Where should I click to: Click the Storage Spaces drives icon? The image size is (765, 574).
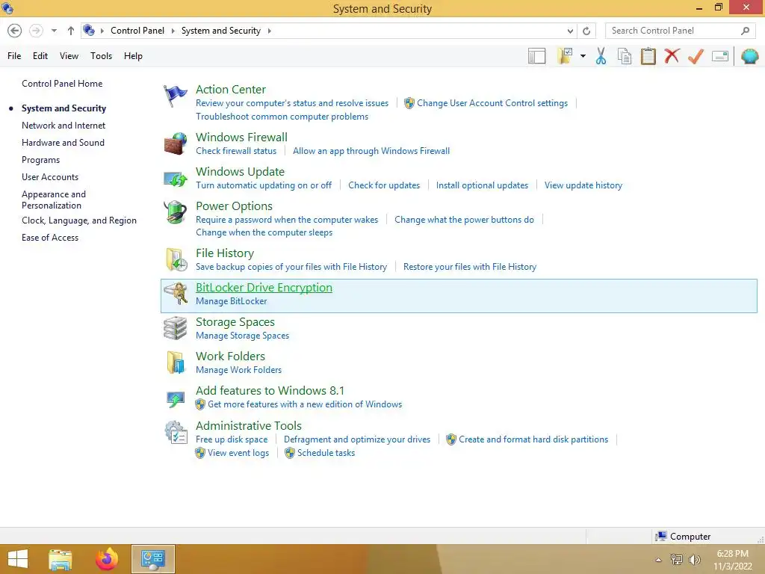(175, 328)
